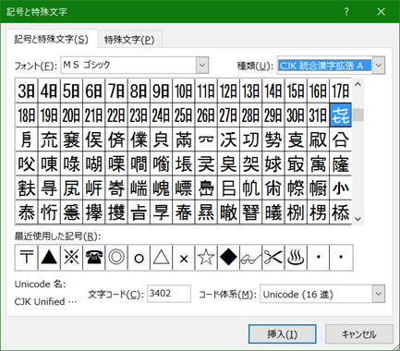Pick the 25日 character cell
The image size is (400, 351).
coord(184,115)
